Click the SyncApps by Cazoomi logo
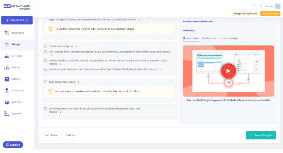 click(x=17, y=7)
